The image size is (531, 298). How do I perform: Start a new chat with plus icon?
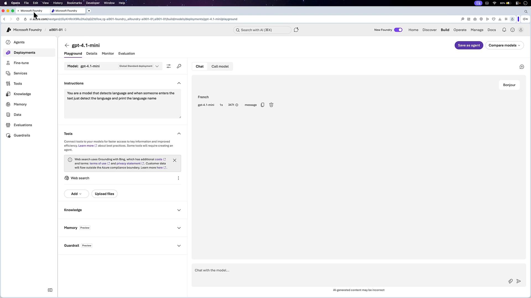pos(522,67)
